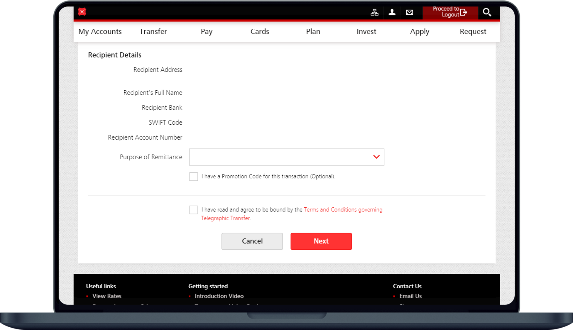Tick the Promotion Code checkbox
Viewport: 573px width, 330px height.
[193, 177]
